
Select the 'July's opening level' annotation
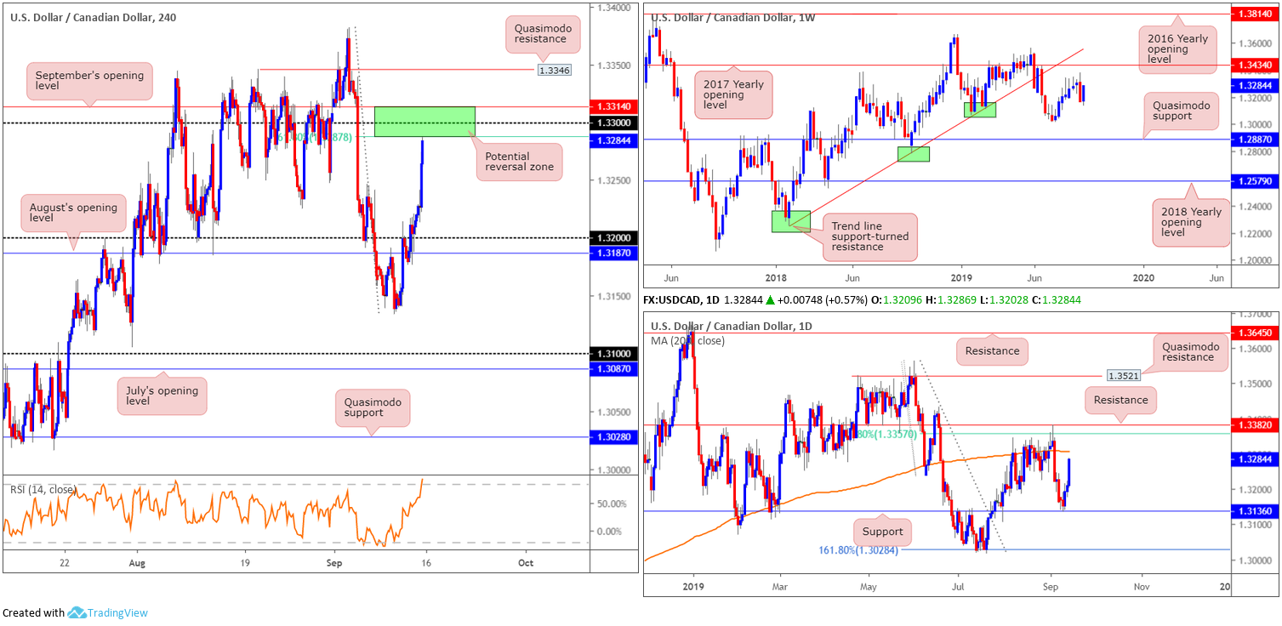pos(161,396)
